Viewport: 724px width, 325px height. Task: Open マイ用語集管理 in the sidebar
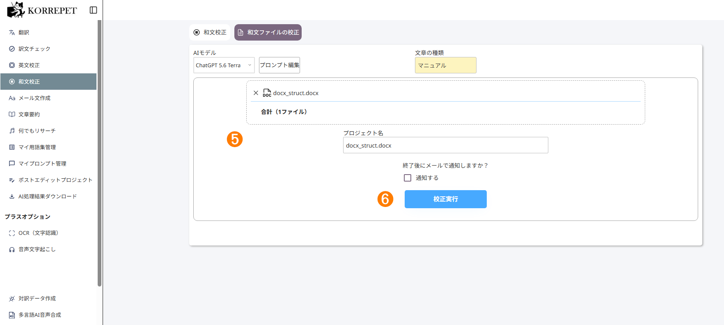pyautogui.click(x=48, y=147)
